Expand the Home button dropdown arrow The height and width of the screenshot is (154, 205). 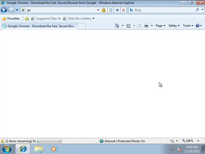(x=122, y=26)
